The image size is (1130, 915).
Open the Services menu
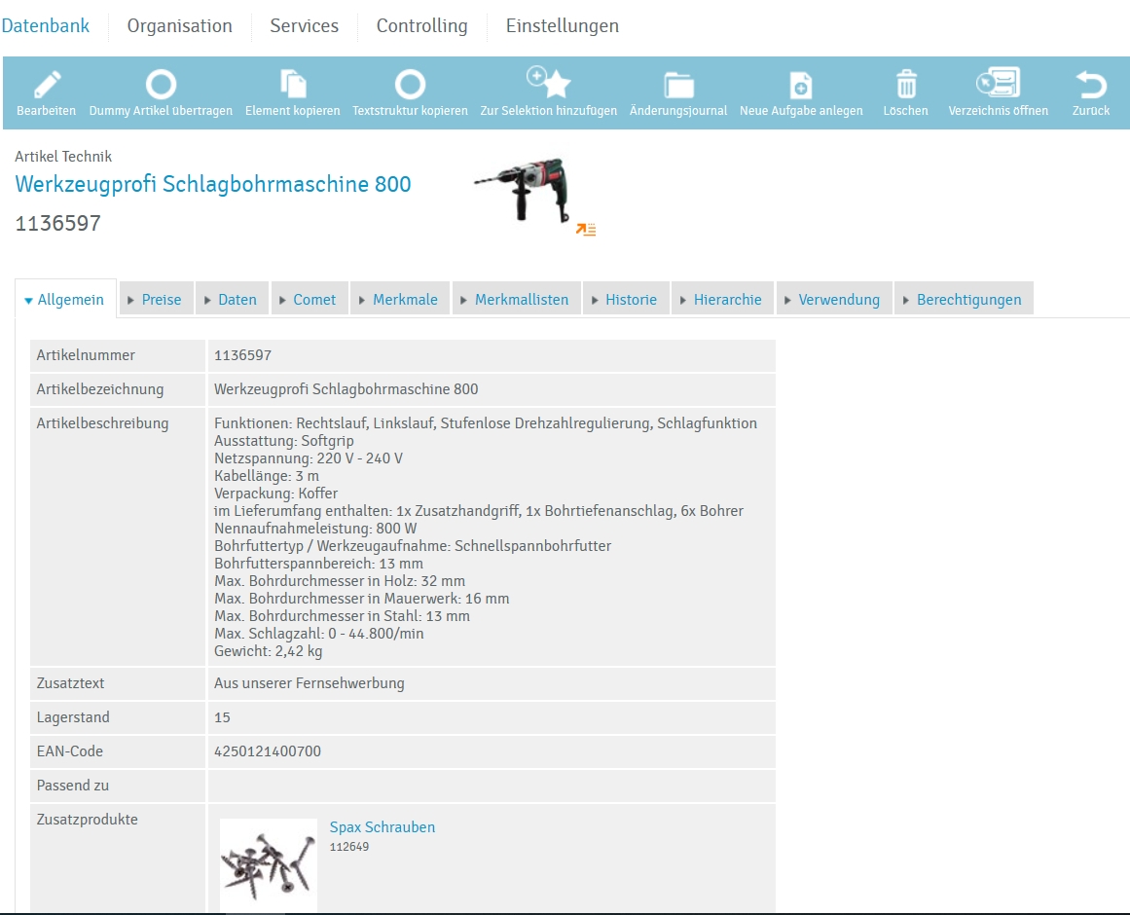point(304,26)
